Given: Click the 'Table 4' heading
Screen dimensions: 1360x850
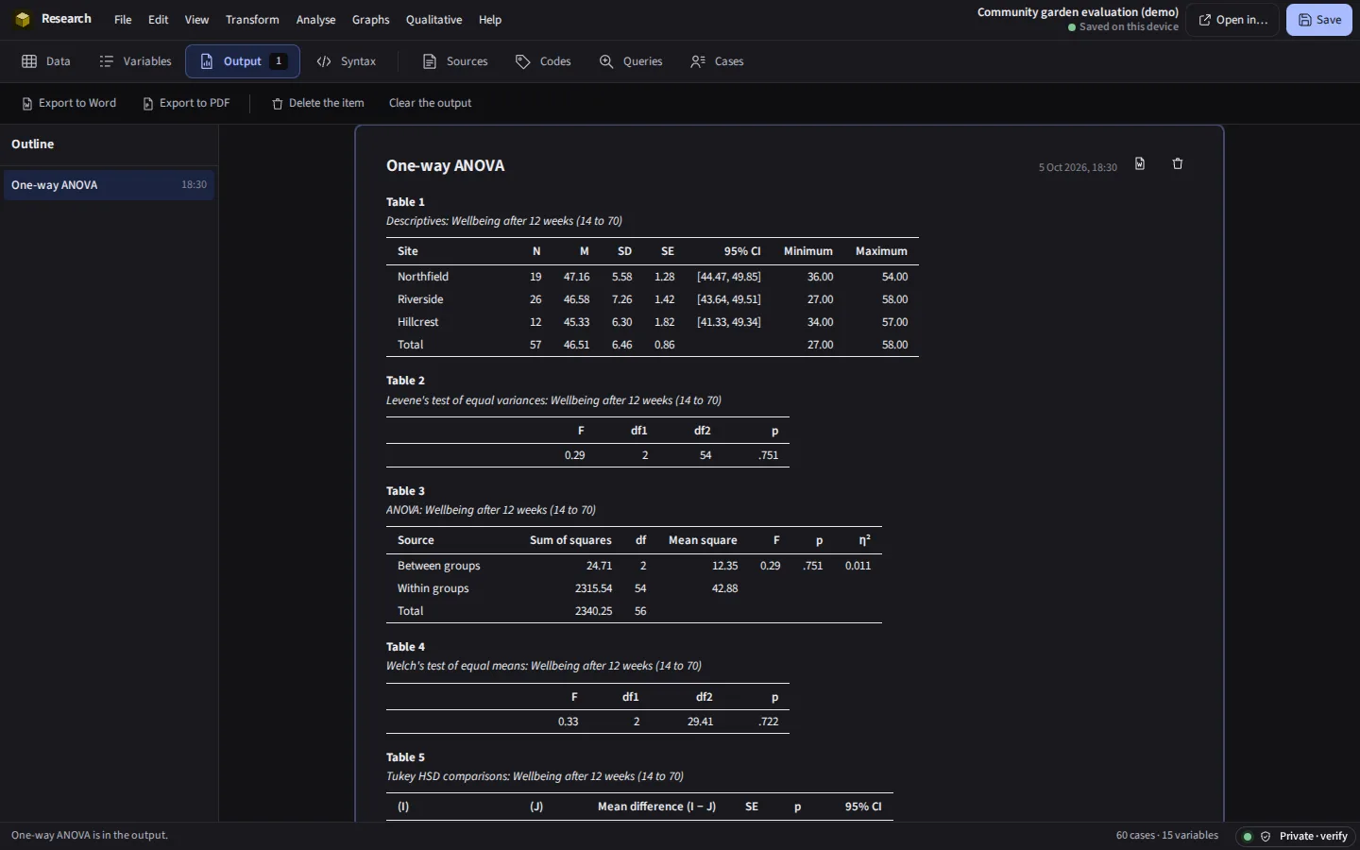Looking at the screenshot, I should pos(406,647).
